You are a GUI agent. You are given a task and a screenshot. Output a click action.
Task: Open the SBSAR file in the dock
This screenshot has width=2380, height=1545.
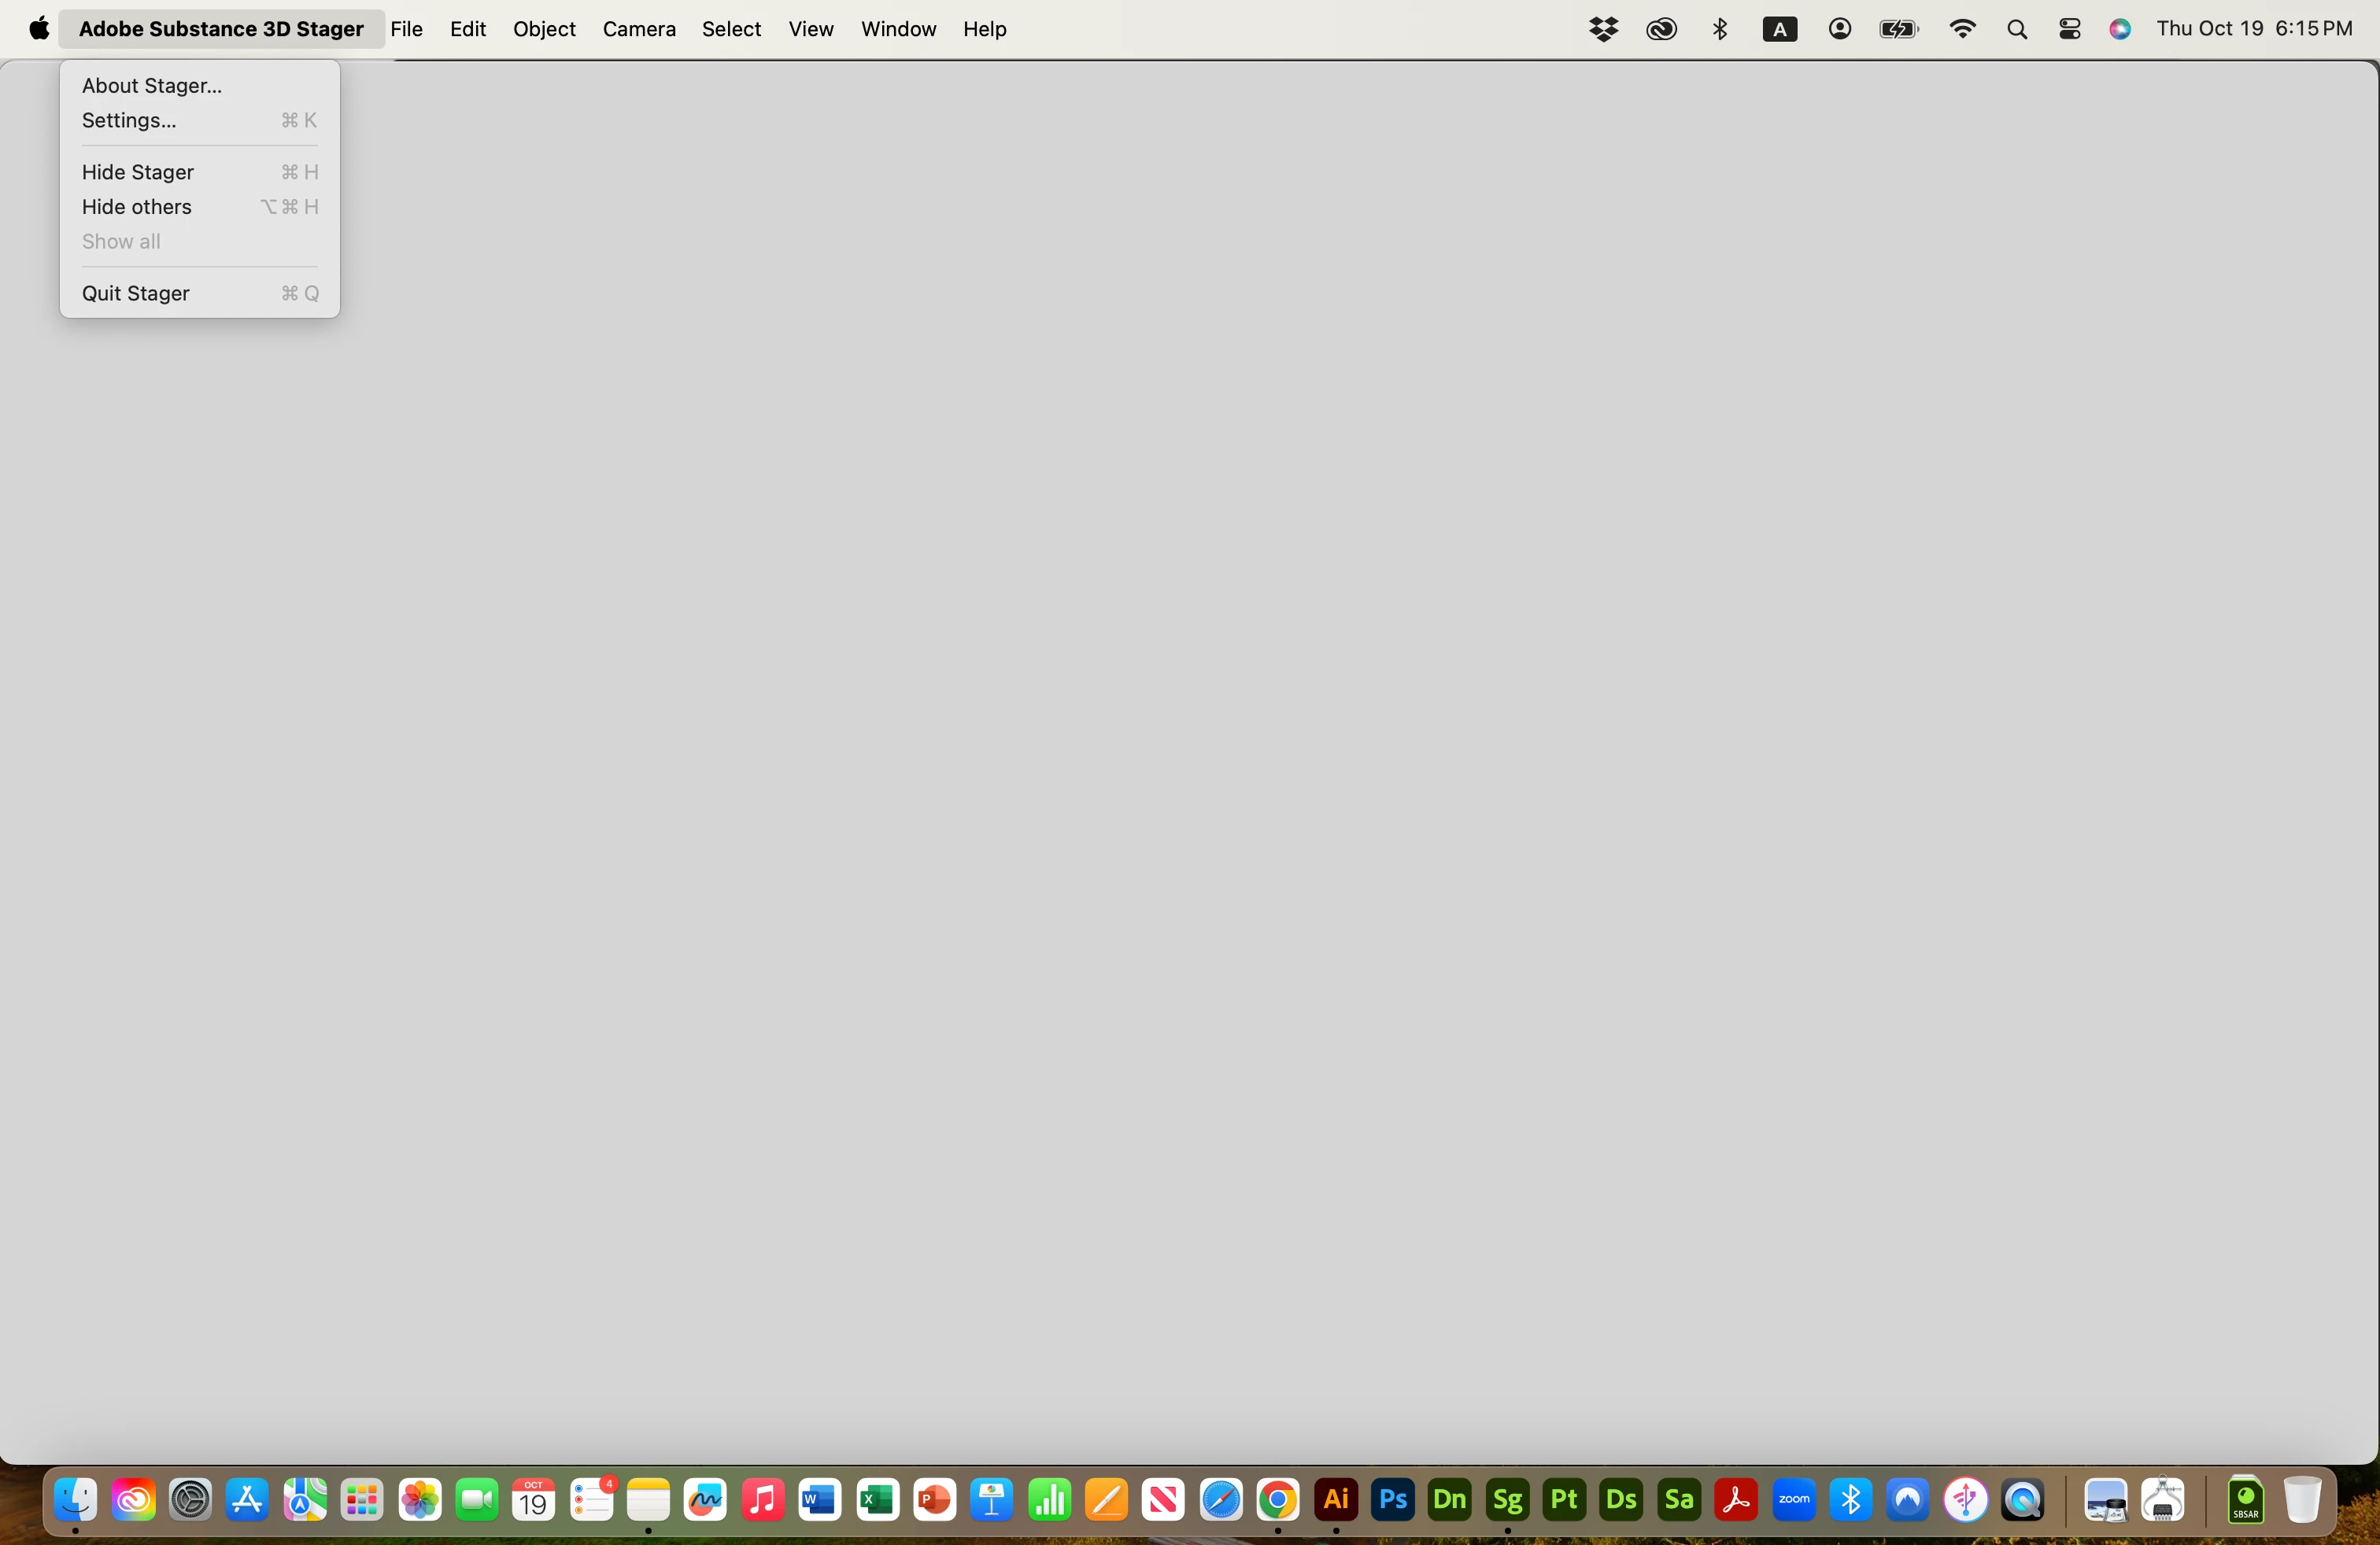click(x=2246, y=1500)
